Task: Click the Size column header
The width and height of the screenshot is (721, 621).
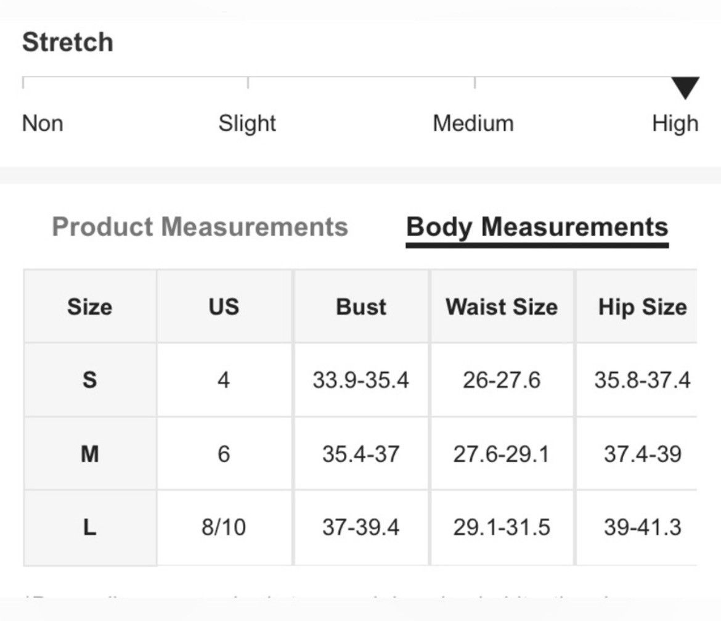Action: point(90,306)
